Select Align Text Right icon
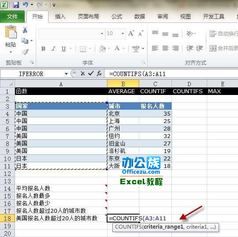 pyautogui.click(x=175, y=48)
